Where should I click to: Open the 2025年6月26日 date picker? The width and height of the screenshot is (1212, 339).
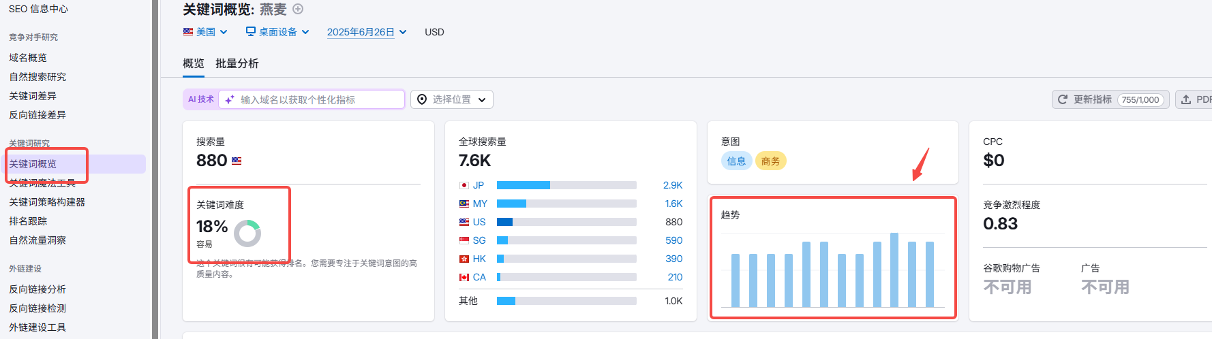367,32
